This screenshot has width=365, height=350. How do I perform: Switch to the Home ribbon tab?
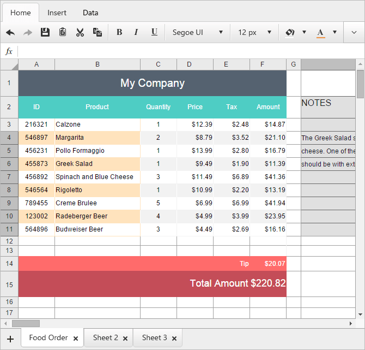21,13
